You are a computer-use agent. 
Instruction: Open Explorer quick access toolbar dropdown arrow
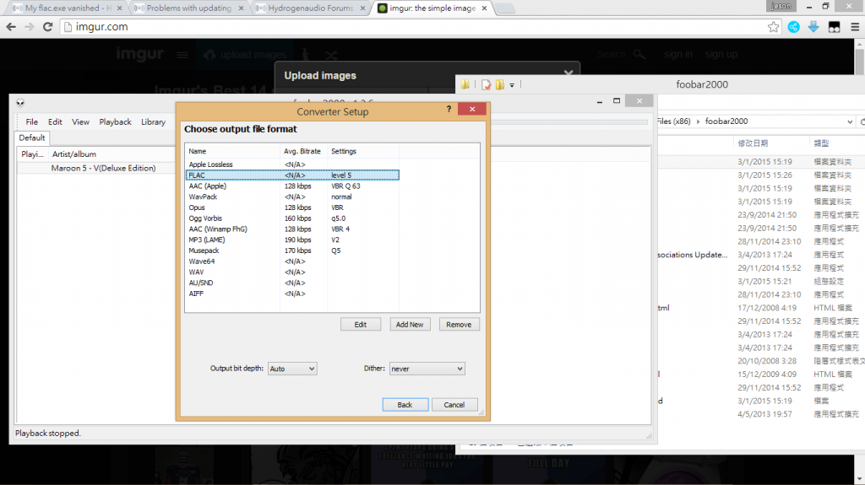click(512, 85)
